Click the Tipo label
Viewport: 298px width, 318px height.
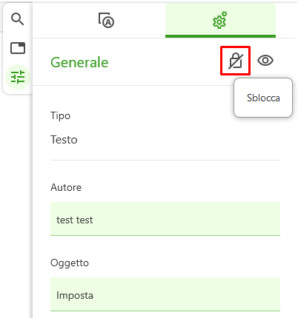pos(61,116)
